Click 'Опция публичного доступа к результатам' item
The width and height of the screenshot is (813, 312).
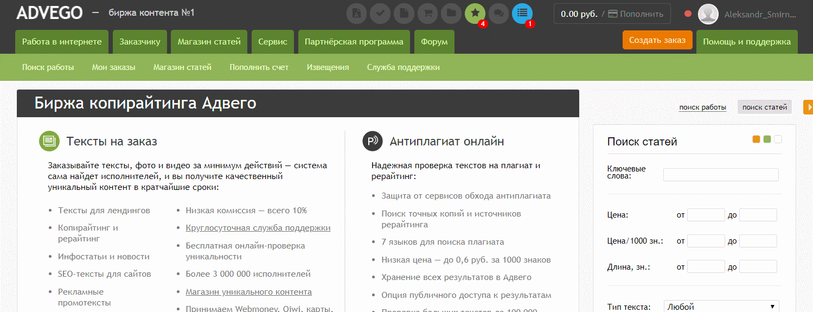[x=466, y=295]
